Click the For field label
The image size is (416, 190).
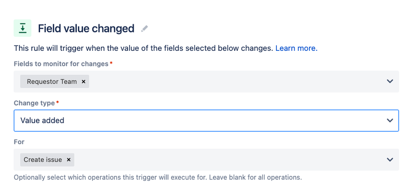[19, 142]
